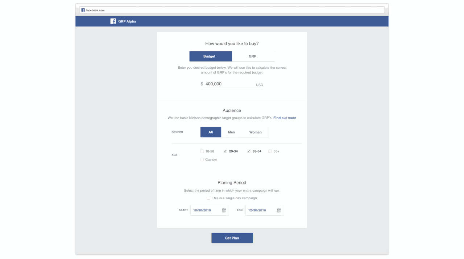
Task: Click the Facebook favicon in the address bar
Action: coord(83,10)
